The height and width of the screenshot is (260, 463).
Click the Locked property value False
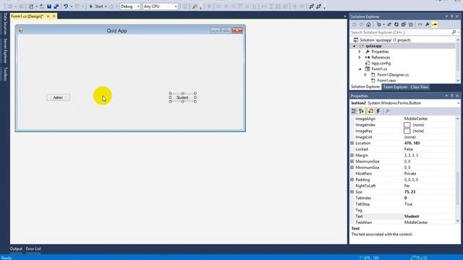[x=409, y=149]
